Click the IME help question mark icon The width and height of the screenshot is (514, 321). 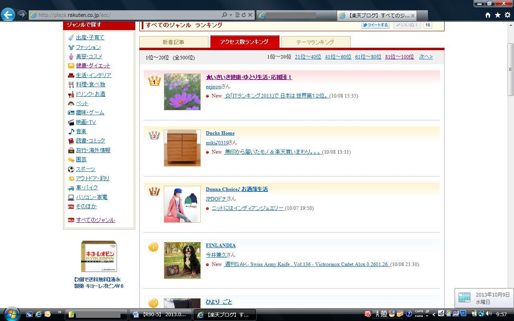click(x=409, y=314)
